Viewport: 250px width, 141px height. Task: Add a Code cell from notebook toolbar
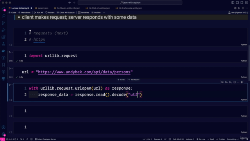point(12,13)
